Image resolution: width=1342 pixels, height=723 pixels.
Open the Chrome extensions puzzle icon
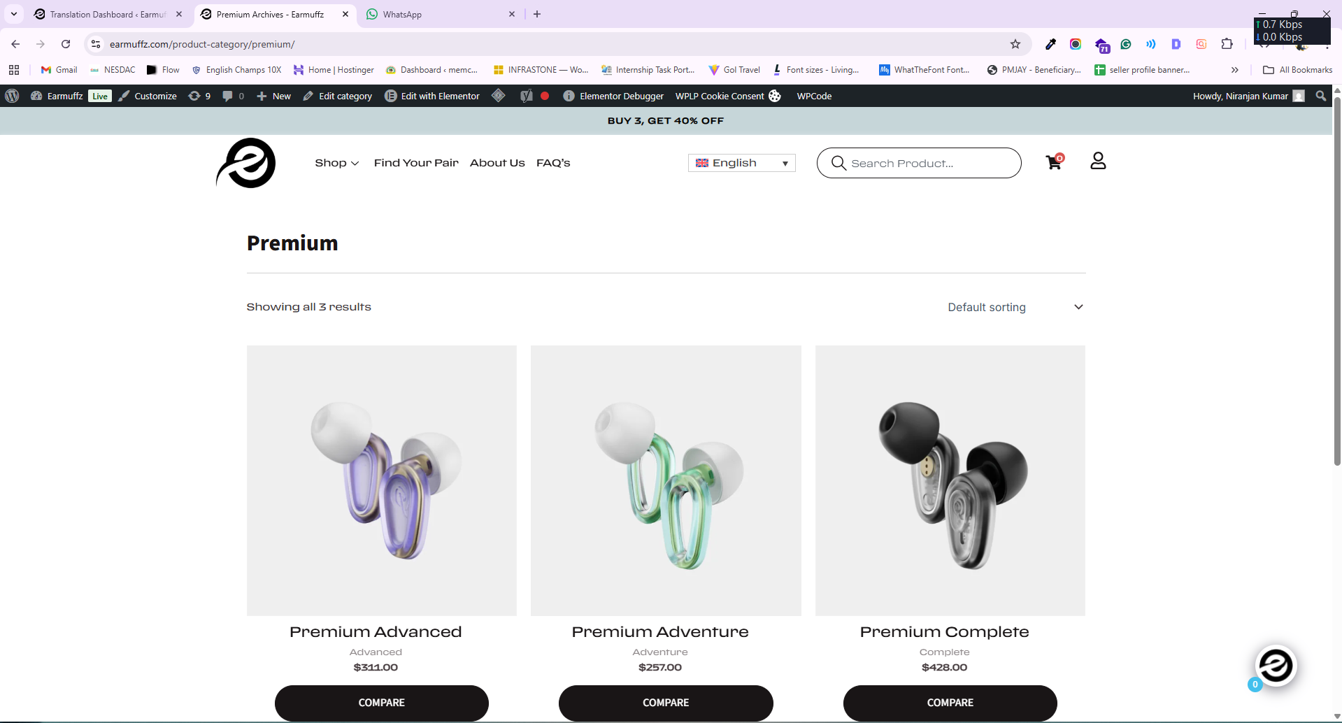coord(1227,44)
